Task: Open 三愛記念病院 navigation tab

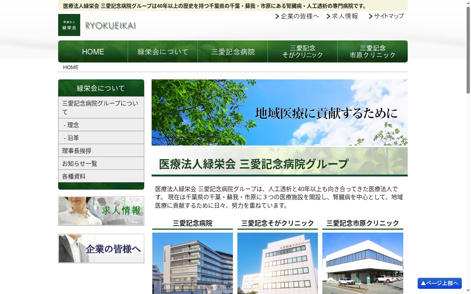Action: (x=233, y=51)
